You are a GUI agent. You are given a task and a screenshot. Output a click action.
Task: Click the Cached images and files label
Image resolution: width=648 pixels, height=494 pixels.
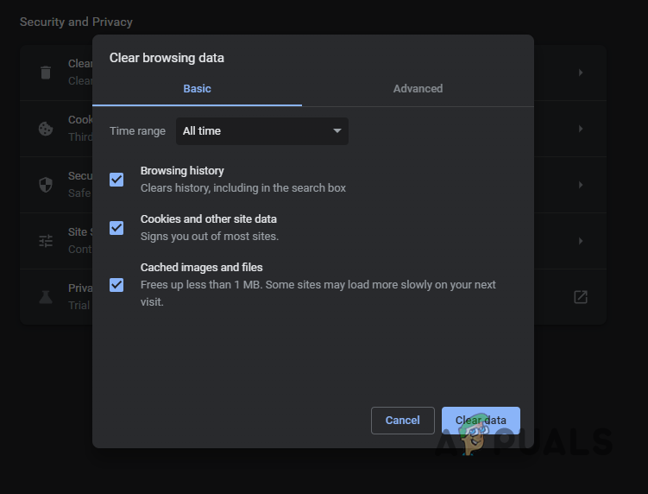[201, 268]
